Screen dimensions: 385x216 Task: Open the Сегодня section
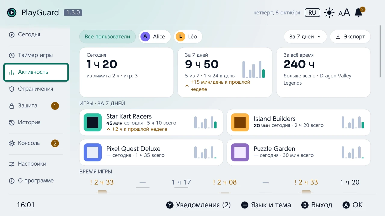[x=36, y=34]
